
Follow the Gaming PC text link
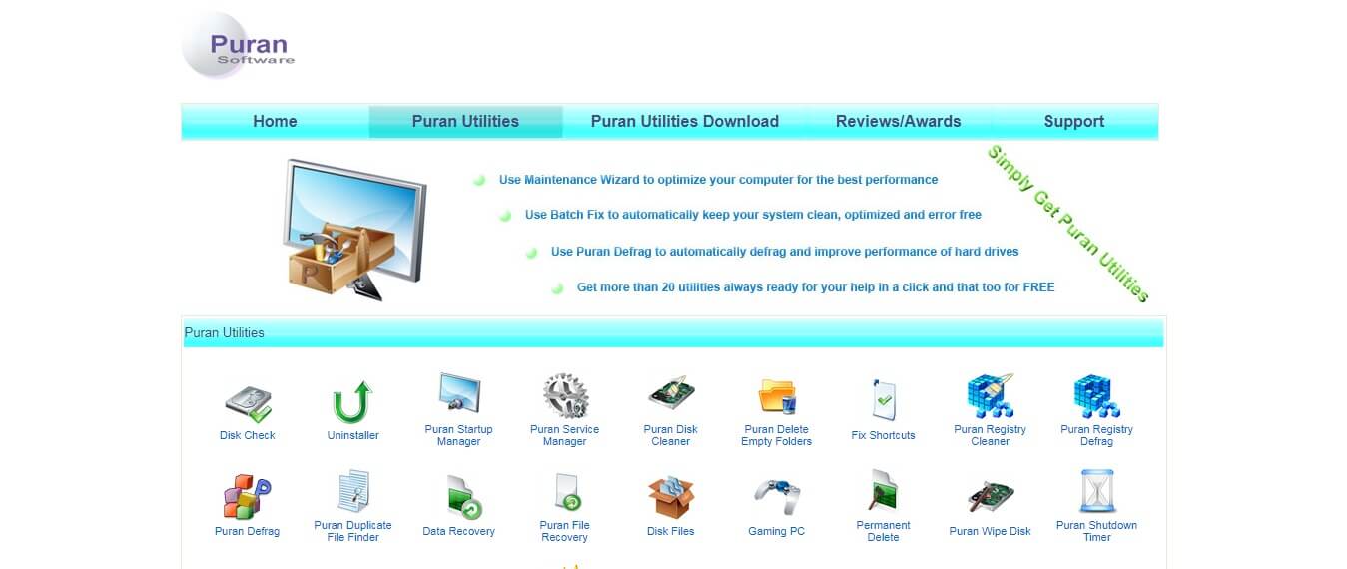tap(776, 531)
